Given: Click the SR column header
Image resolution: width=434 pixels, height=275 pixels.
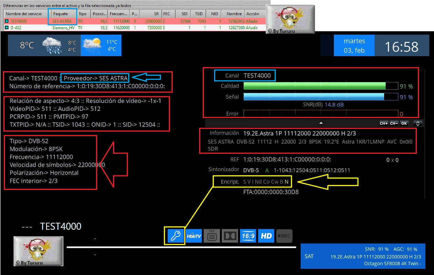Looking at the screenshot, I should 150,14.
